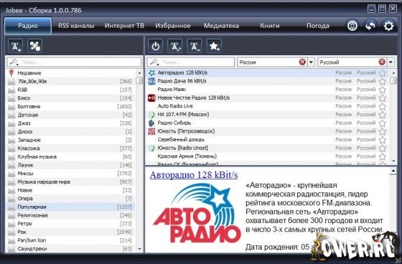Image resolution: width=402 pixels, height=264 pixels.
Task: Select the Блюз genre
Action: [70, 98]
